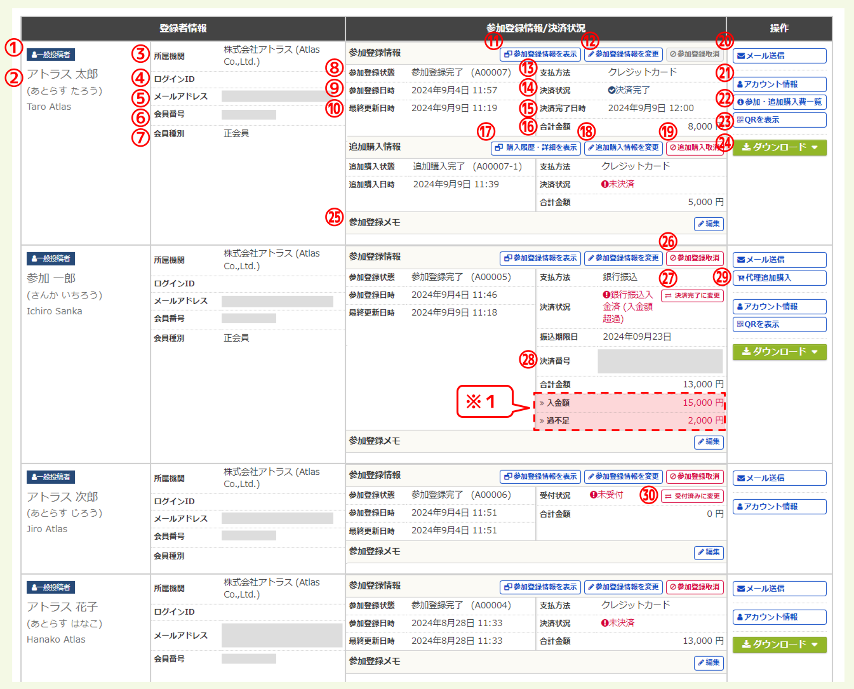Image resolution: width=854 pixels, height=689 pixels.
Task: Click 一般投稿者 badge for アトラス 太郎
Action: [x=51, y=55]
